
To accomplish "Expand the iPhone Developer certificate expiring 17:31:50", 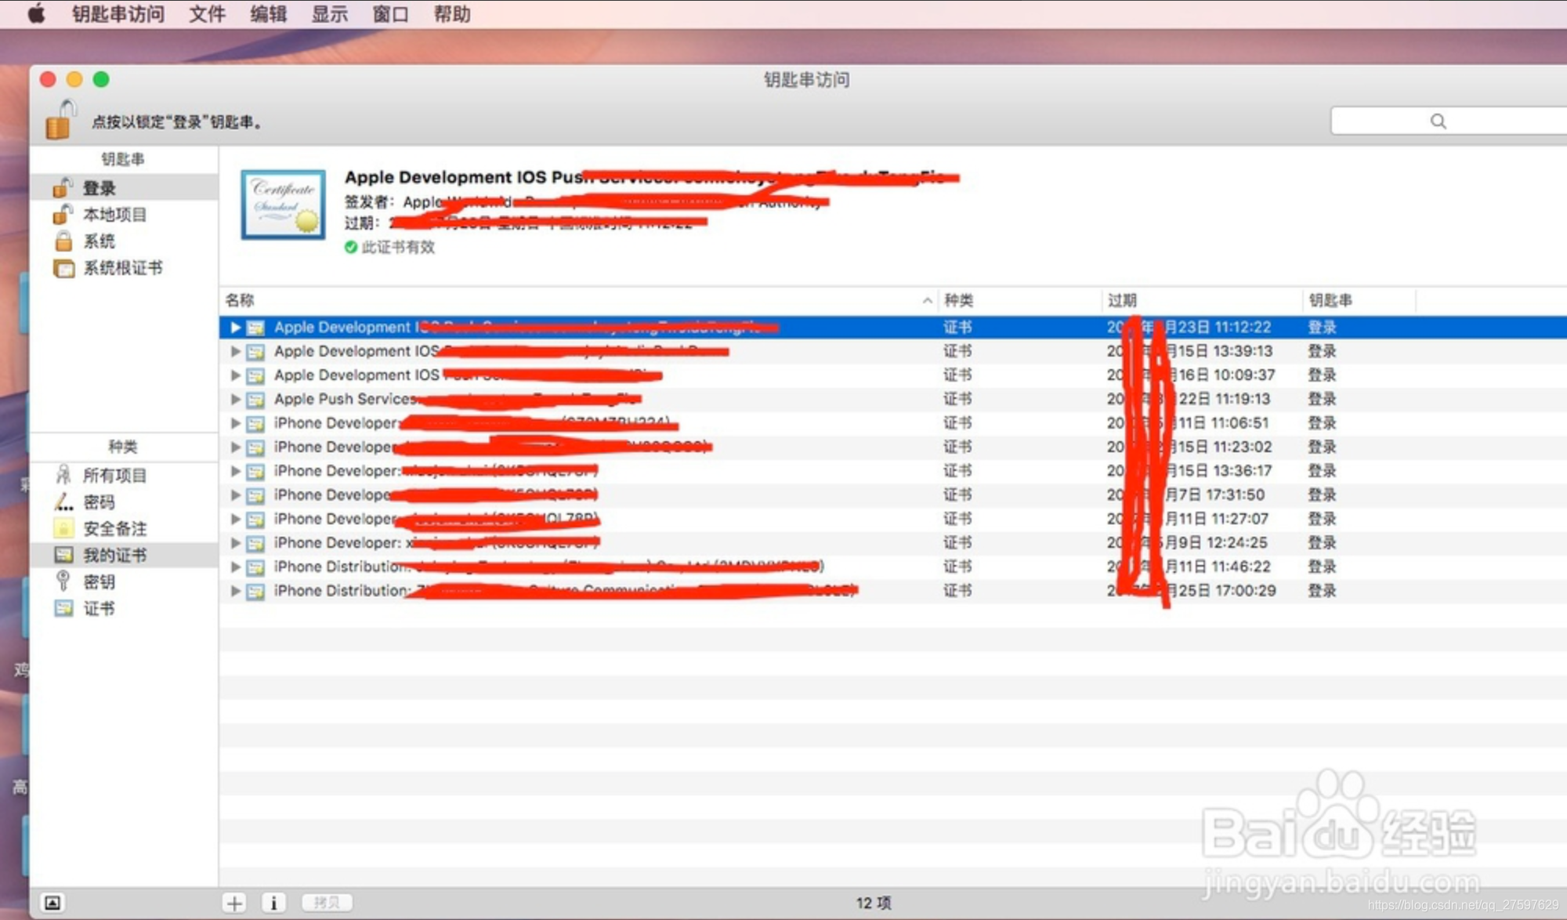I will 235,495.
